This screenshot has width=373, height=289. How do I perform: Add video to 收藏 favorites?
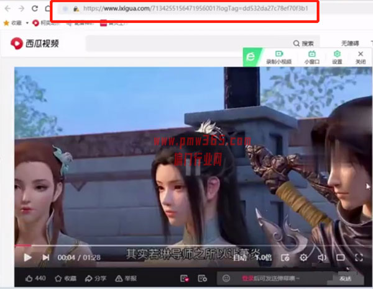(x=66, y=278)
